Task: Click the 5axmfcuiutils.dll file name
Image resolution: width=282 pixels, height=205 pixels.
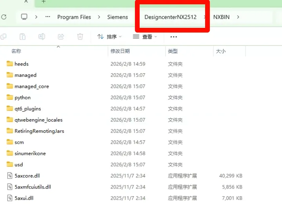Action: point(33,187)
